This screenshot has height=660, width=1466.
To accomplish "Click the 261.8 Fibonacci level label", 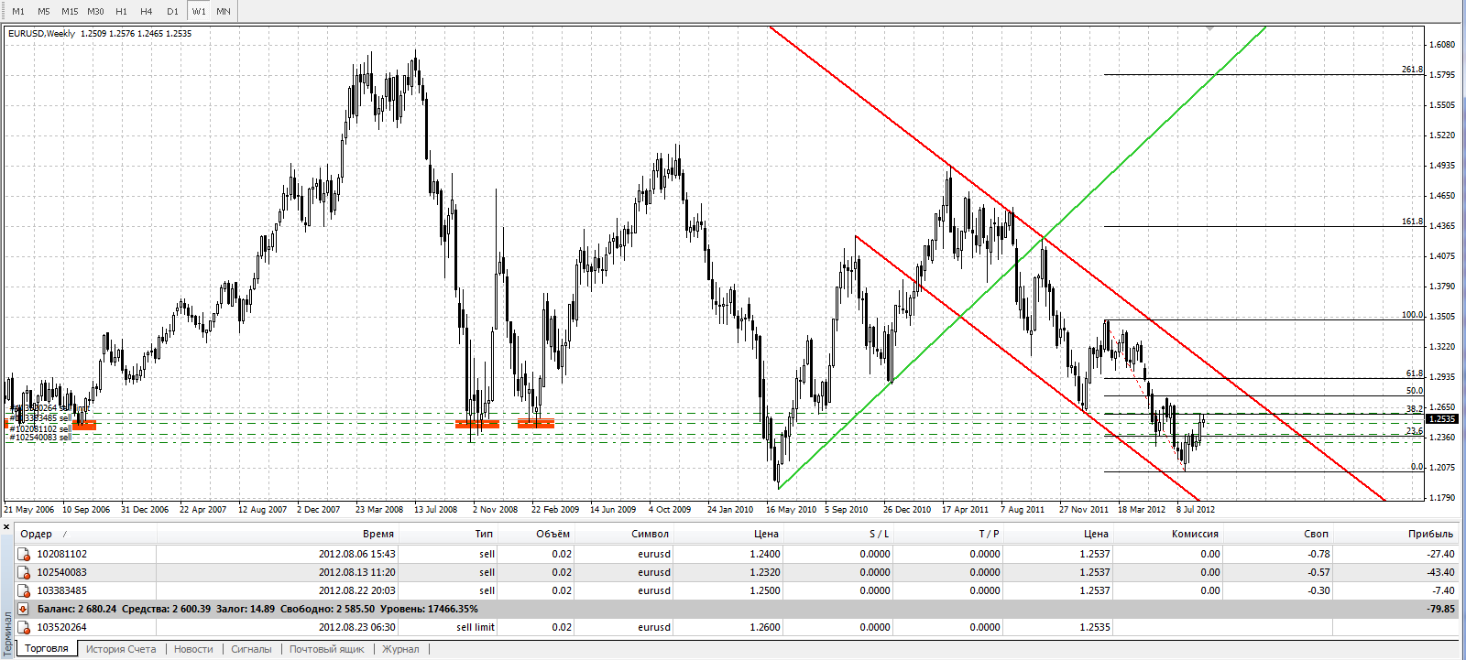I will [x=1412, y=69].
